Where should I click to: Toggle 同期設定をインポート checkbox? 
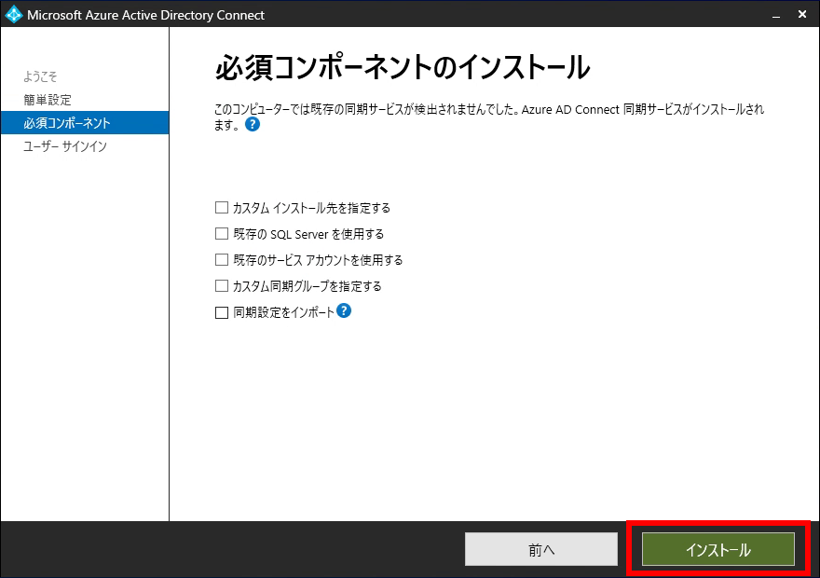222,312
